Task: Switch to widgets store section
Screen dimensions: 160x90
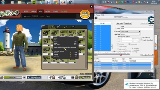Action: pos(47,16)
